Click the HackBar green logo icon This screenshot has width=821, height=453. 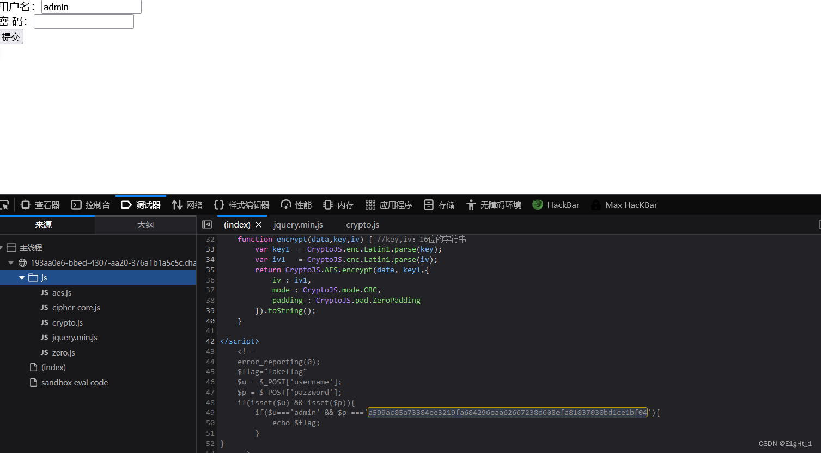click(538, 205)
